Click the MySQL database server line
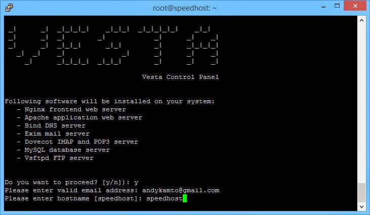The image size is (370, 215). (x=63, y=150)
